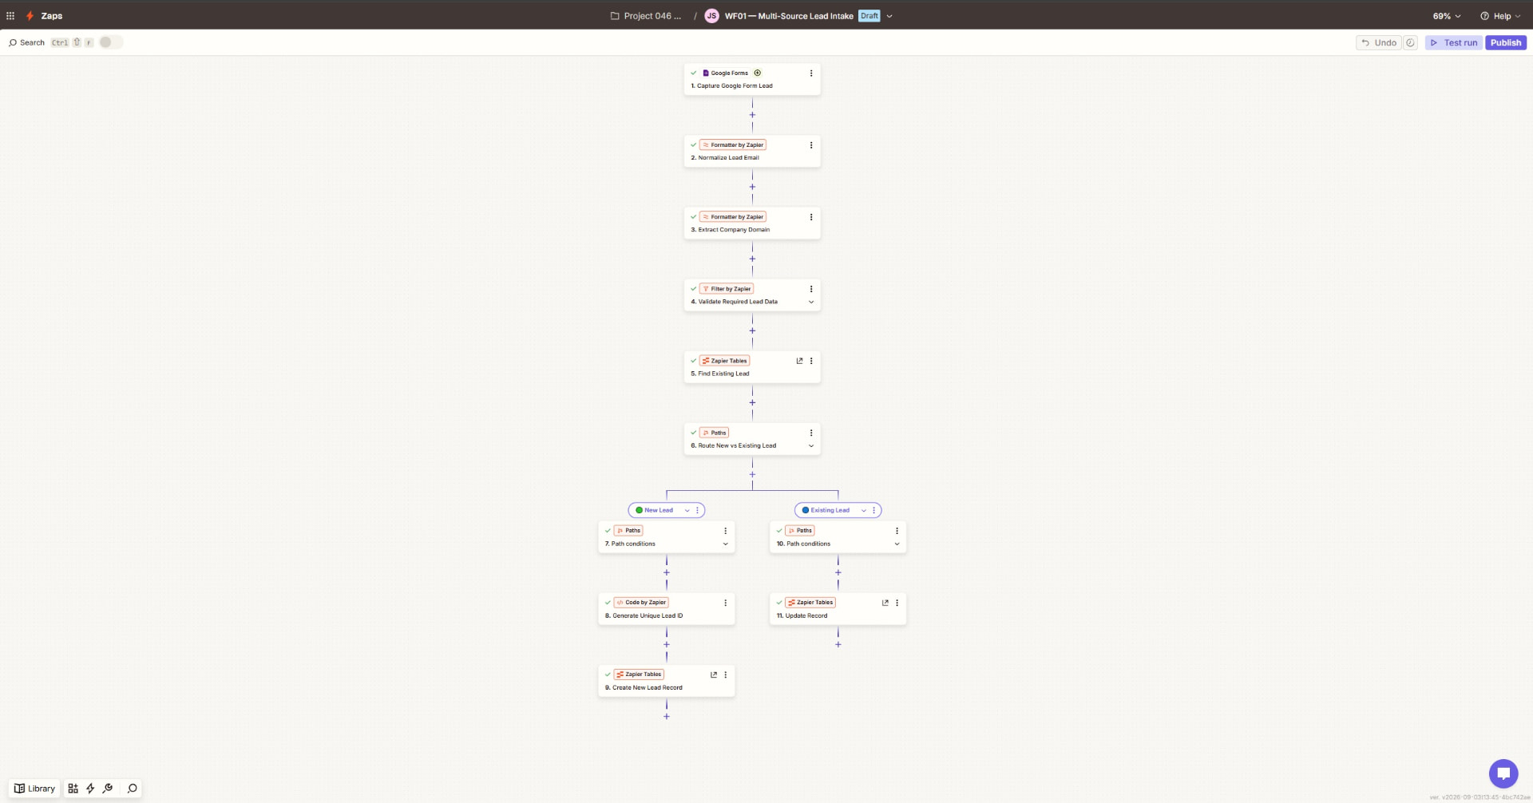
Task: Select the Find Existing Lead step card
Action: coord(752,367)
